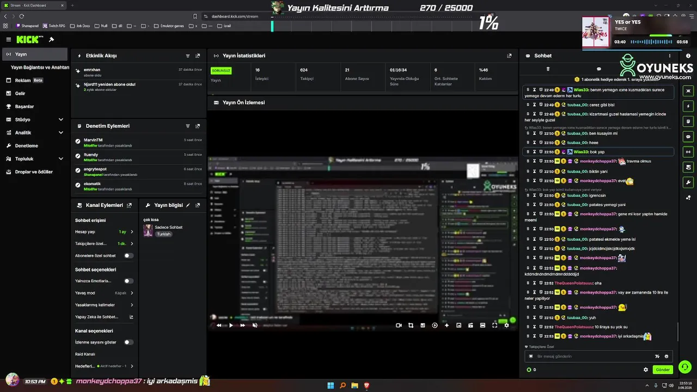The image size is (697, 392).
Task: Click the translate icon in message box
Action: tap(657, 356)
